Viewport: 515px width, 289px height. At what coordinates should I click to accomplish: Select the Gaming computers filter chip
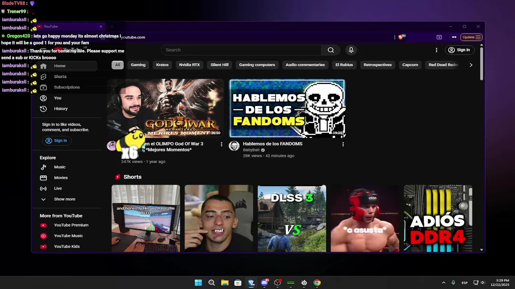click(257, 65)
